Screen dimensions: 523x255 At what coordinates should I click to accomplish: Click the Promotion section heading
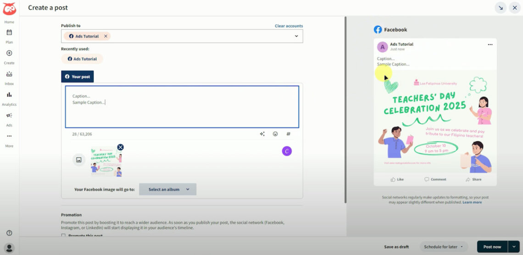(72, 215)
